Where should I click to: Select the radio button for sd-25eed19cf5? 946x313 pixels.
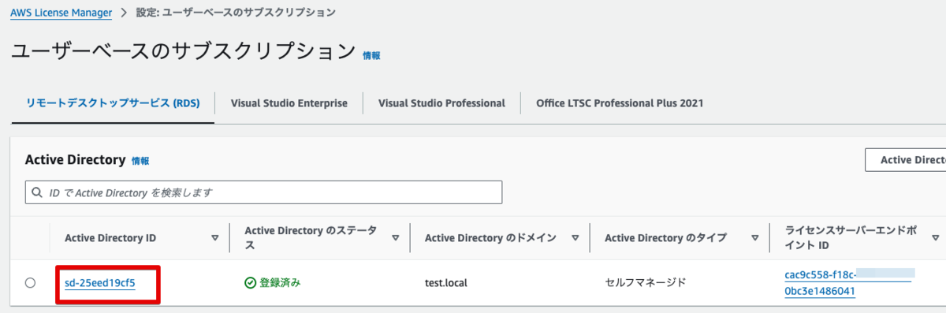pos(30,282)
